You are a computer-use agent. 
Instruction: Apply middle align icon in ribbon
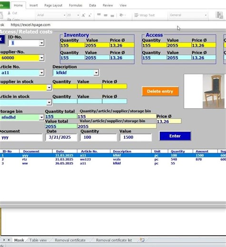[106, 15]
